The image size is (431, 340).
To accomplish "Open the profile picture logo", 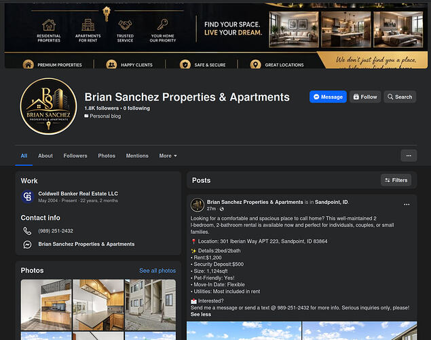I will tap(49, 106).
